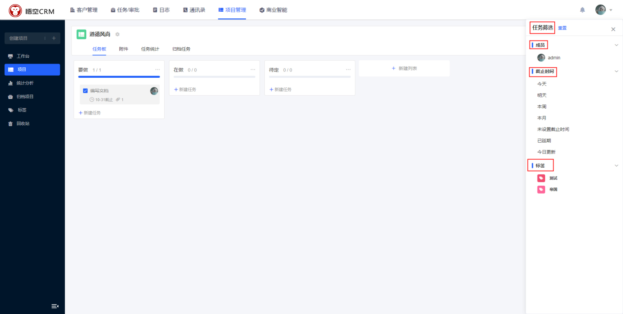Image resolution: width=623 pixels, height=314 pixels.
Task: Collapse the 标签 filter section
Action: pyautogui.click(x=616, y=166)
